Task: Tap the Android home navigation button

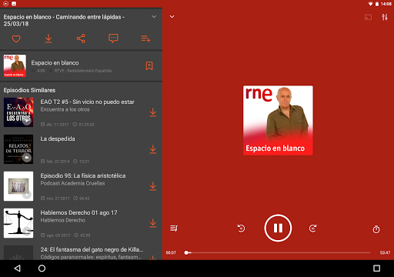Action: [x=42, y=269]
